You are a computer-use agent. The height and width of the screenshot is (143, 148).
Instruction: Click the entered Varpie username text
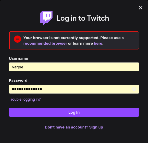pos(17,67)
